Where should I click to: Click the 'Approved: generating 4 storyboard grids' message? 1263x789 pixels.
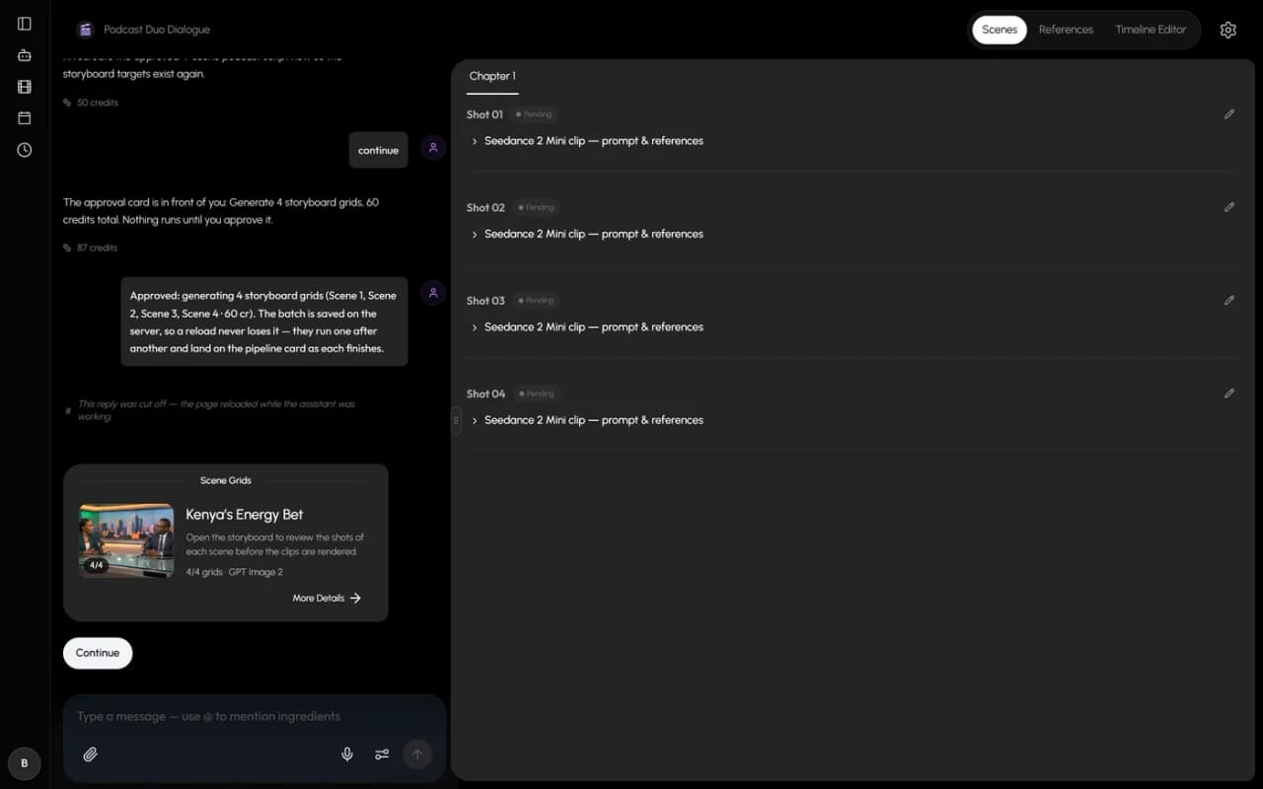click(x=264, y=322)
